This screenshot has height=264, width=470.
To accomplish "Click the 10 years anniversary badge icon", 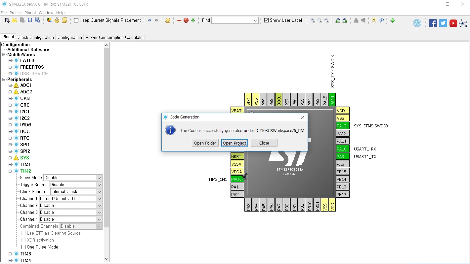I will (x=417, y=23).
